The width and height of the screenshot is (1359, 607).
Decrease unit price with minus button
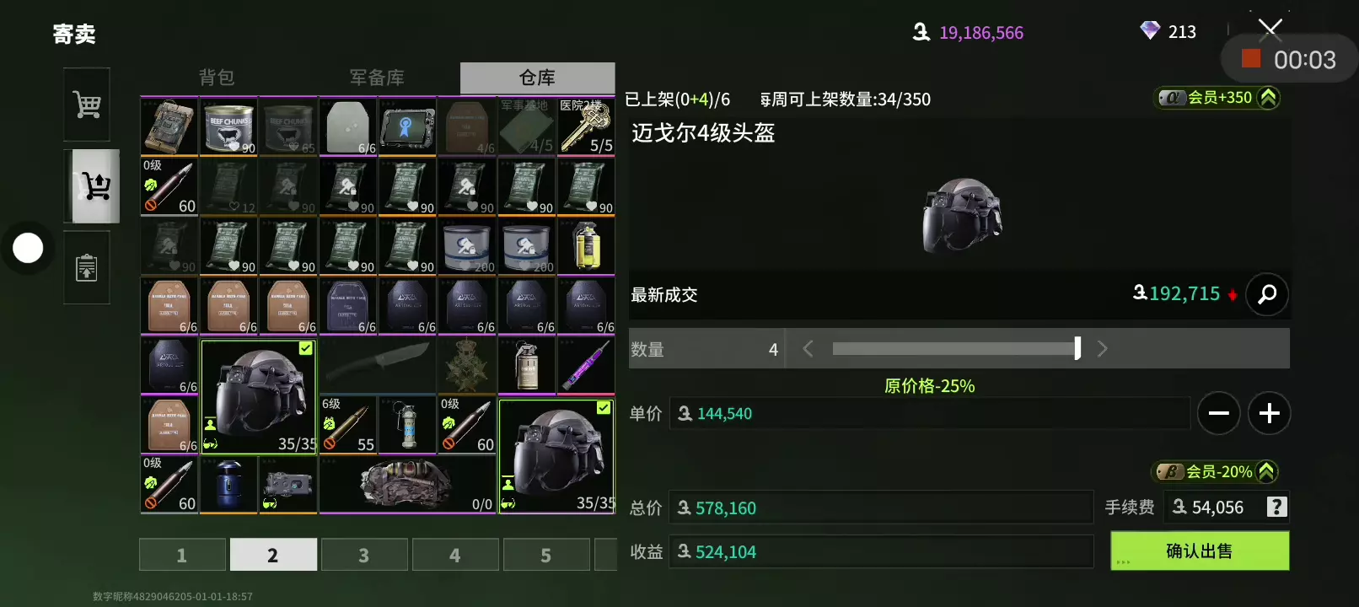[1218, 413]
